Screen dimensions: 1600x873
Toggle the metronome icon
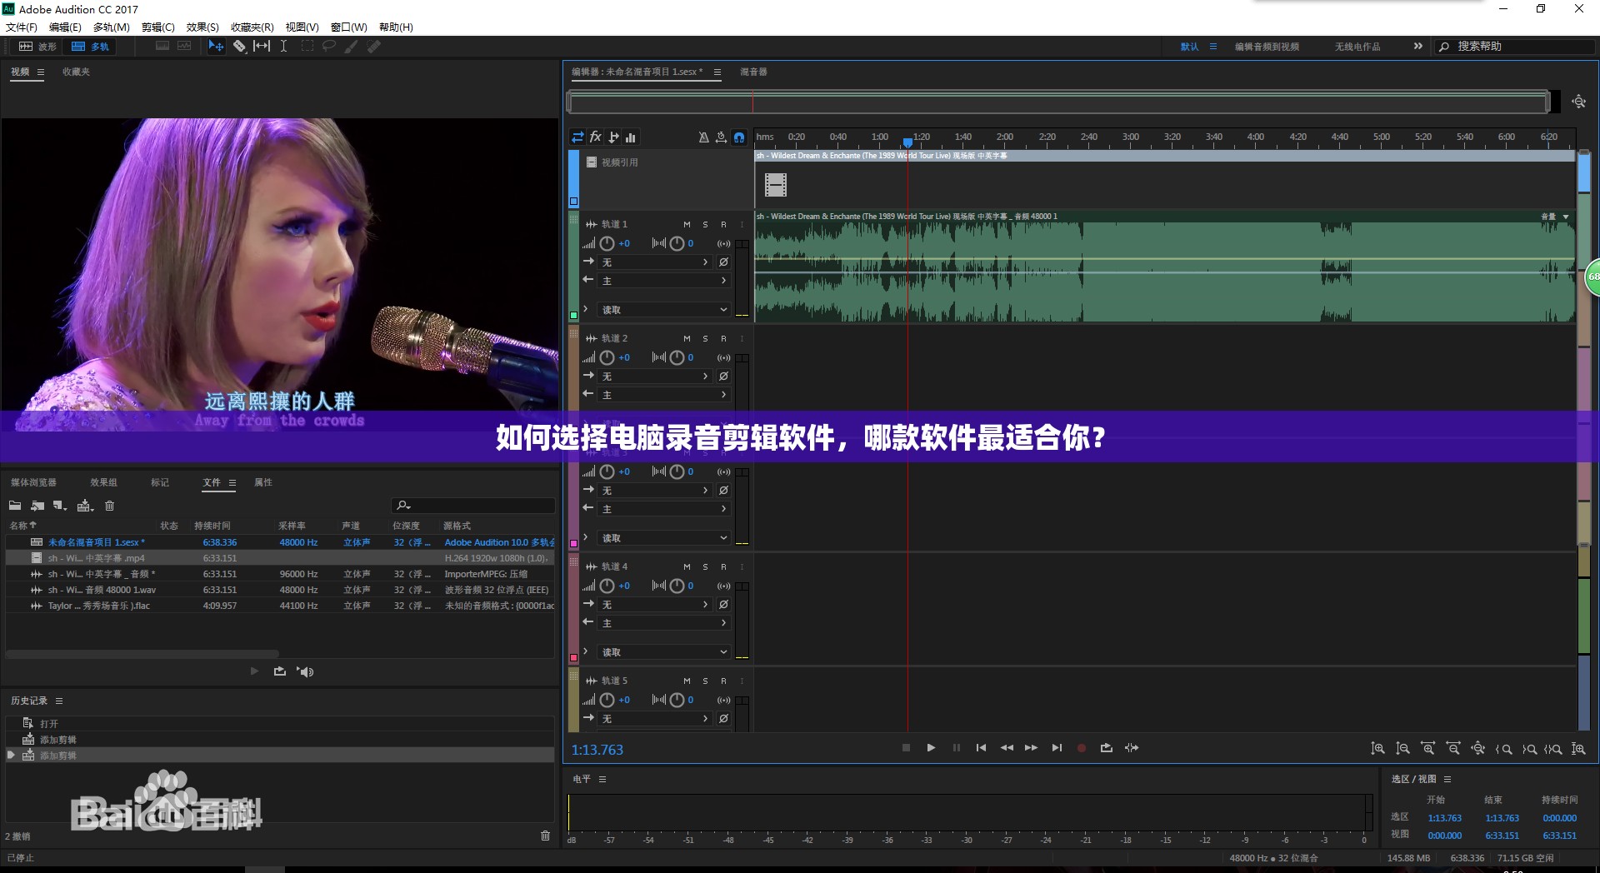pyautogui.click(x=703, y=137)
